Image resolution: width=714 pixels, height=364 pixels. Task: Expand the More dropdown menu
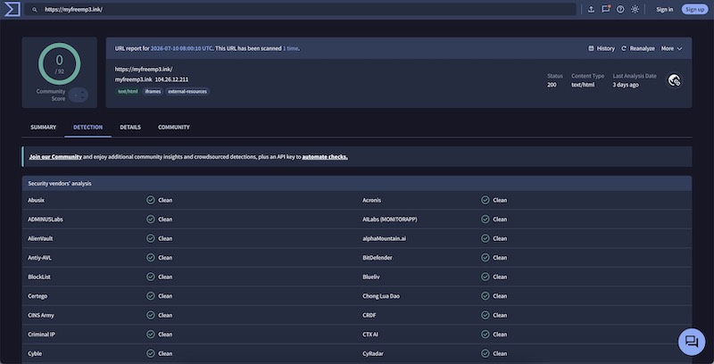(x=672, y=48)
